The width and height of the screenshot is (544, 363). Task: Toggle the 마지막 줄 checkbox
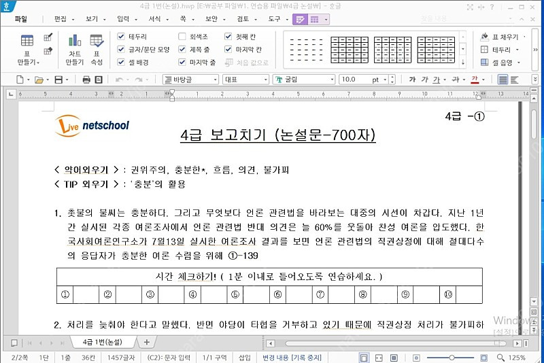pyautogui.click(x=182, y=62)
